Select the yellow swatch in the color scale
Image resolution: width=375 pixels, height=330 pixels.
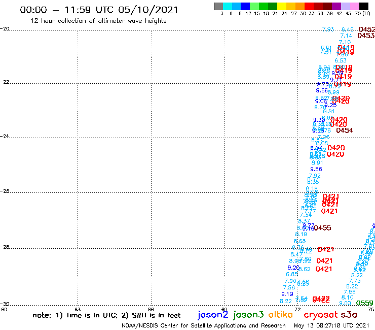click(282, 6)
